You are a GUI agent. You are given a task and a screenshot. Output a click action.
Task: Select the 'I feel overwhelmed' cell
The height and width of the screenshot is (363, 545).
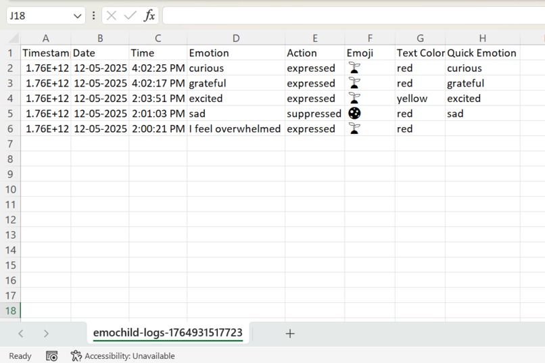[x=236, y=129]
